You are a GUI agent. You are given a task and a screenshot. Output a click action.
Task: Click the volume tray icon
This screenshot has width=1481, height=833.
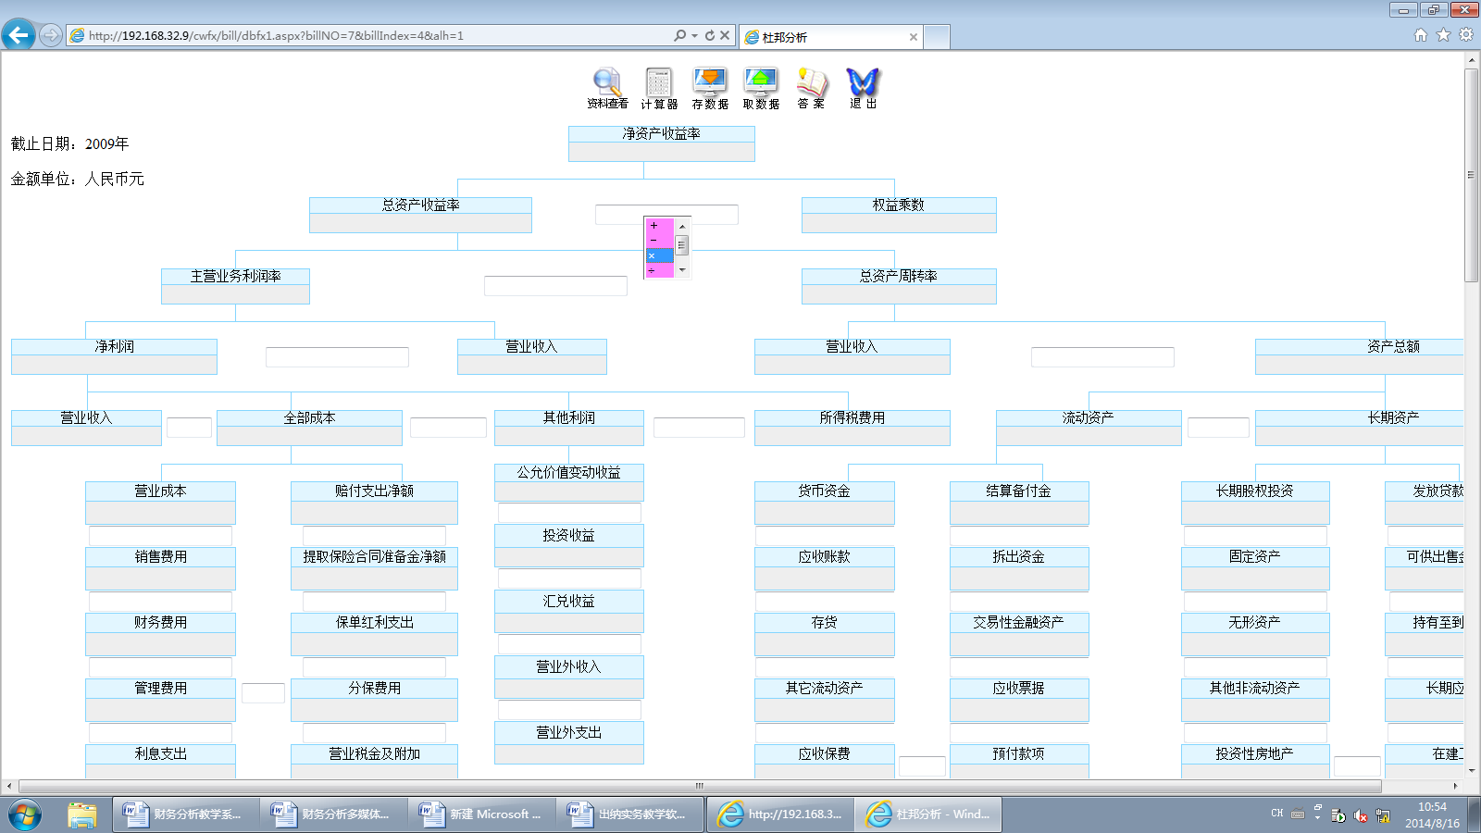tap(1361, 815)
